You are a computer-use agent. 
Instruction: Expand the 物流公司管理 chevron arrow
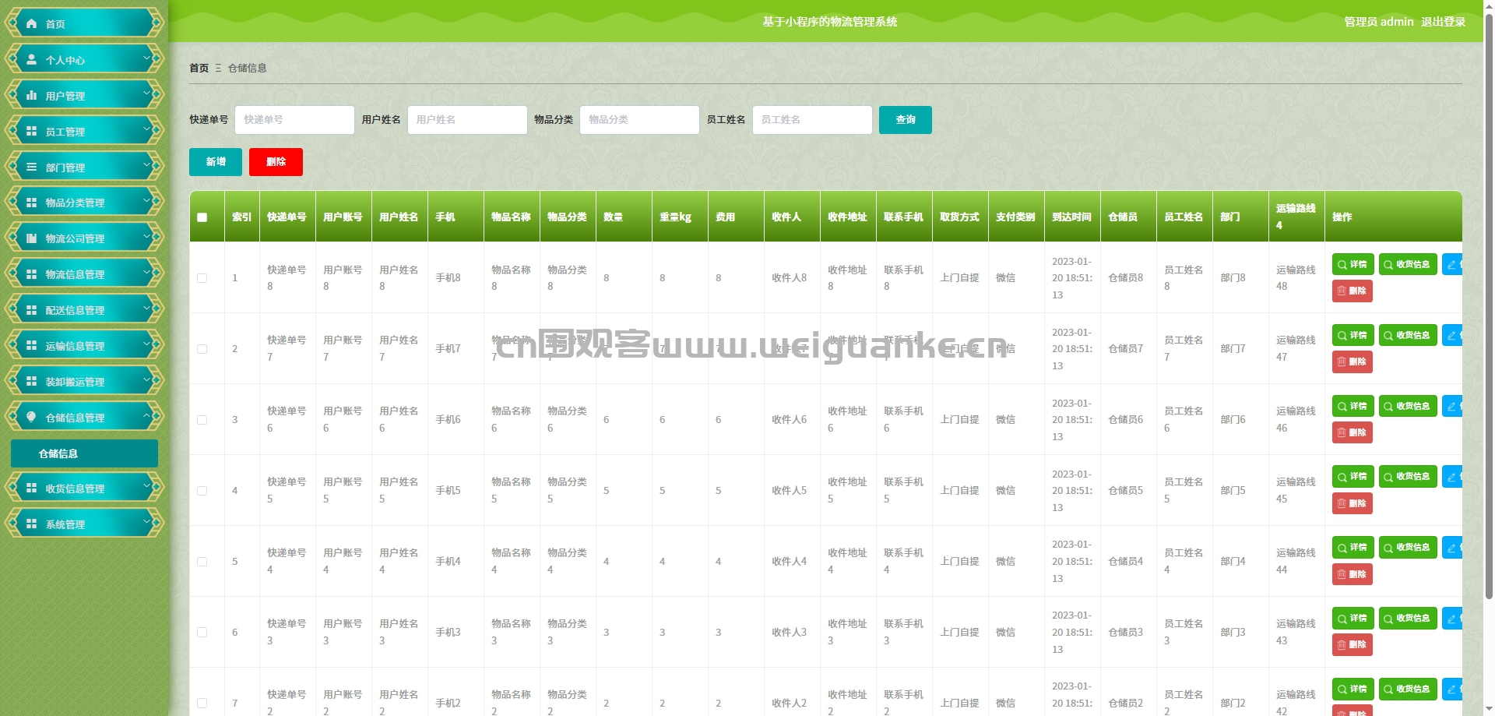tap(147, 238)
